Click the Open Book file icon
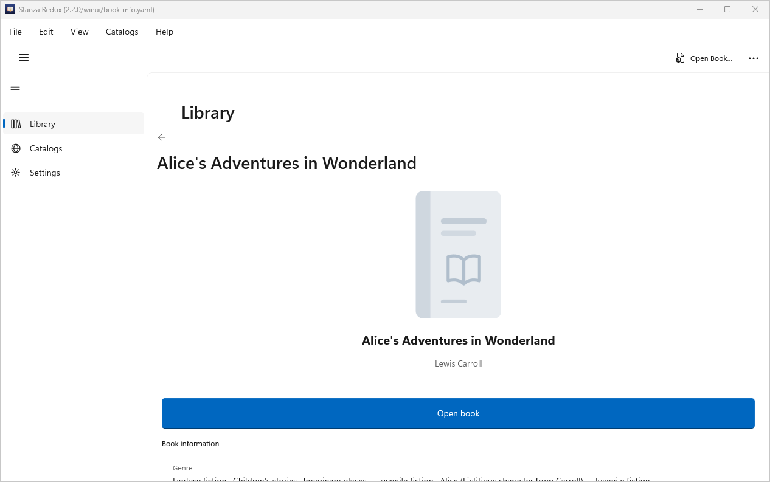Screen dimensions: 770x482 680,58
